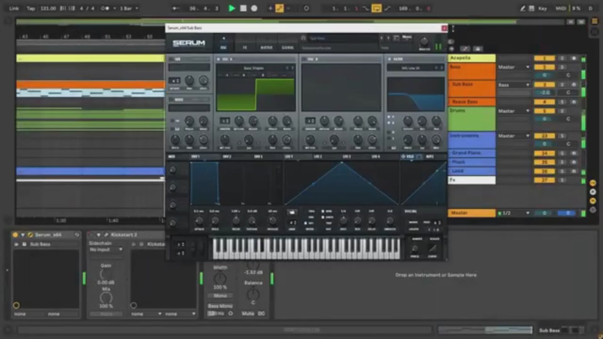Click the Serum logo
This screenshot has width=603, height=339.
[x=189, y=43]
